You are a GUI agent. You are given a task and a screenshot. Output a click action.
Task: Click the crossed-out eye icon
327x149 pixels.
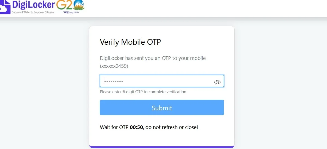217,82
